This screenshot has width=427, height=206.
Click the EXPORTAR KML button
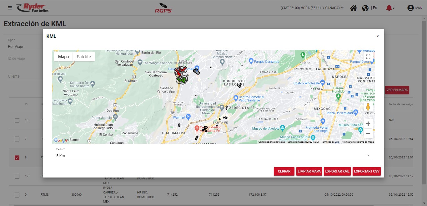337,171
